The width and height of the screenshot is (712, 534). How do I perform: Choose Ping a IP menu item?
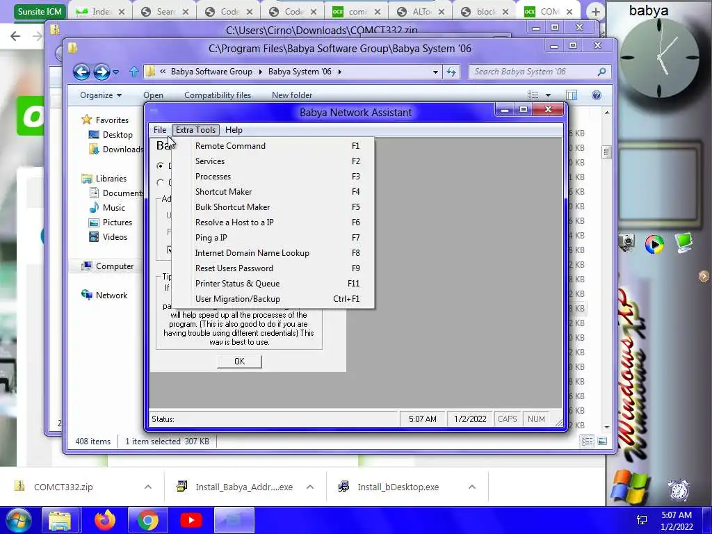click(273, 238)
